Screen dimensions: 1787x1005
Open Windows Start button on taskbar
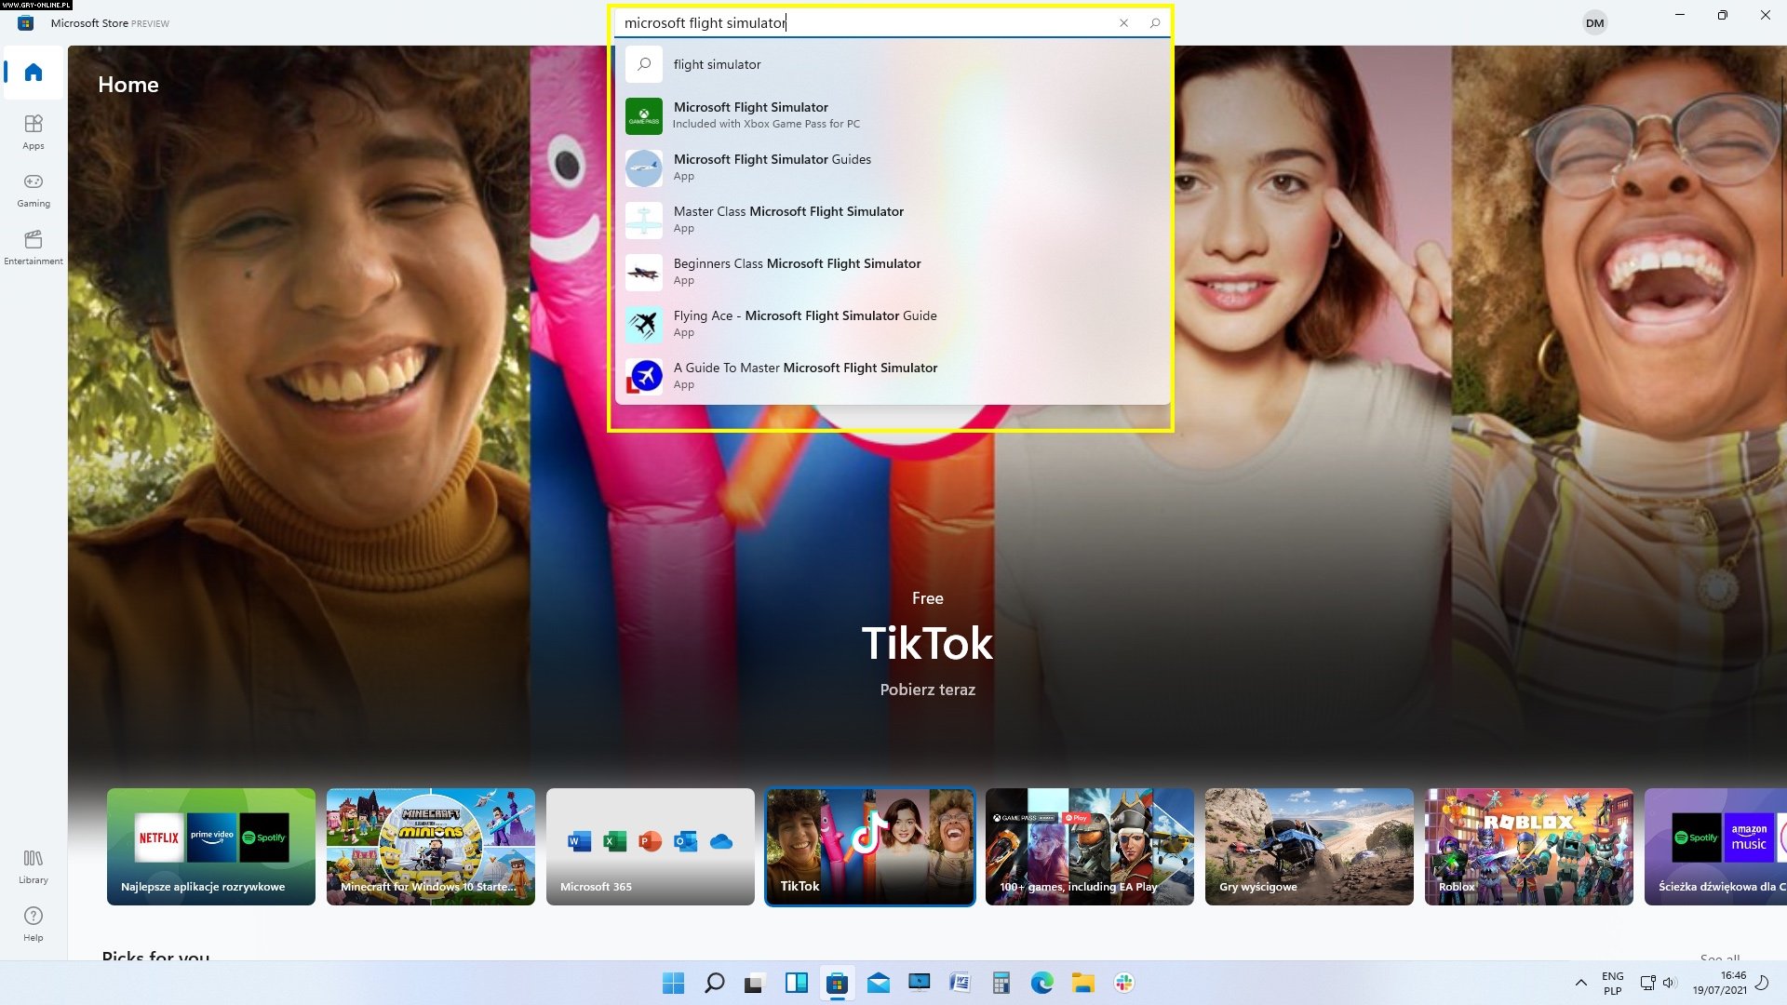673,983
